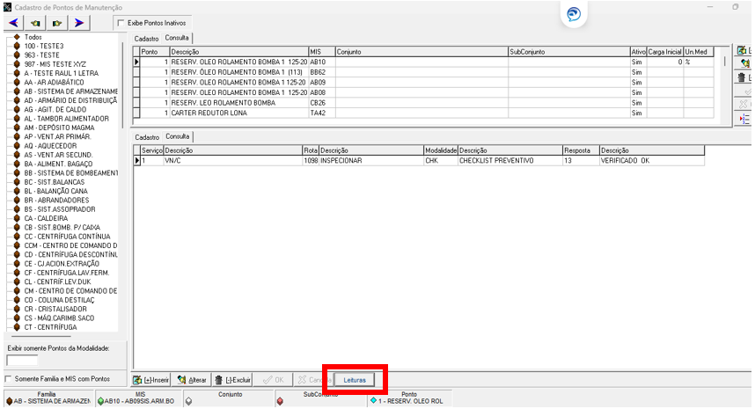Click the application icon in title bar
This screenshot has height=409, width=755.
[7, 7]
